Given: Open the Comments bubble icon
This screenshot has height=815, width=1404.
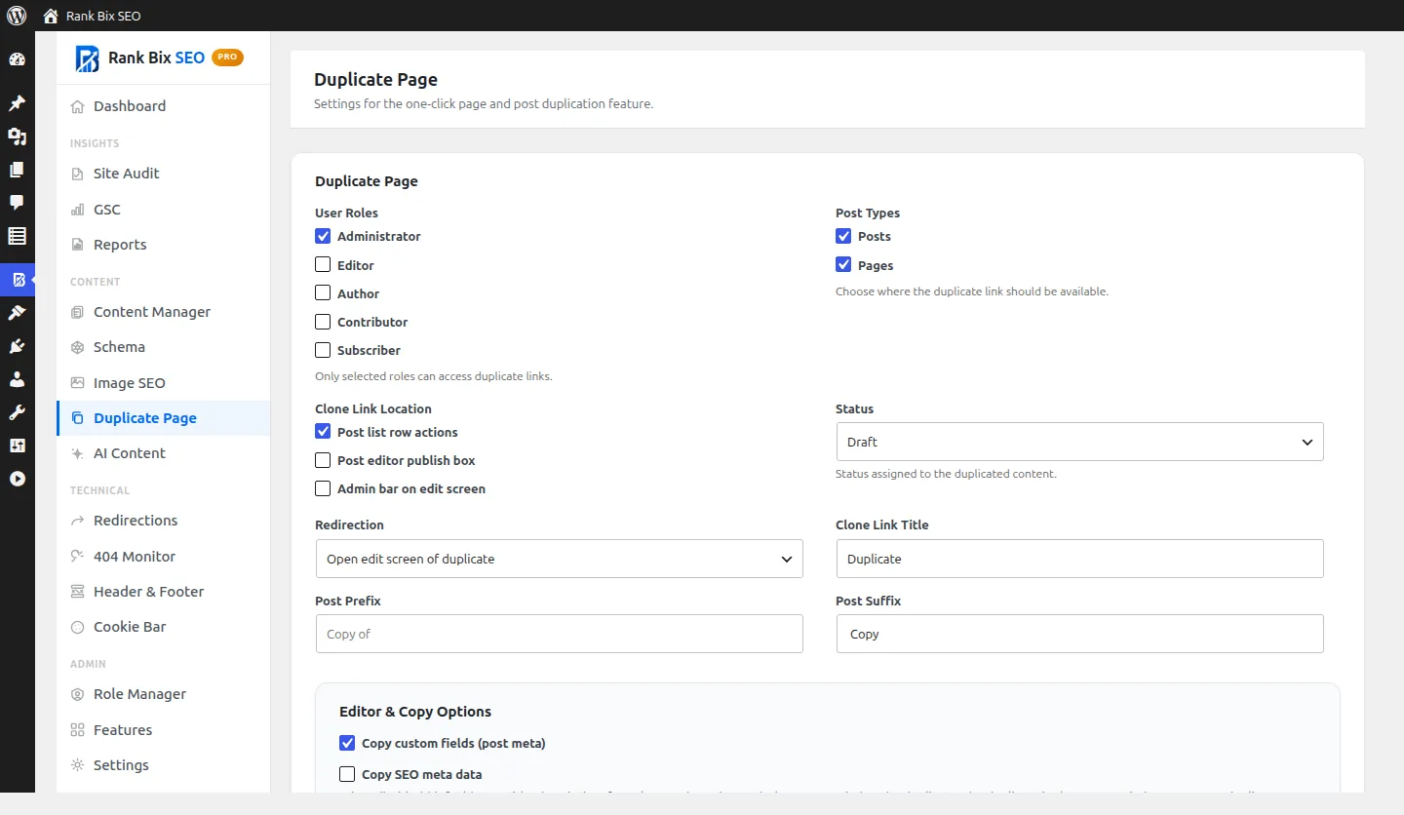Looking at the screenshot, I should [17, 203].
